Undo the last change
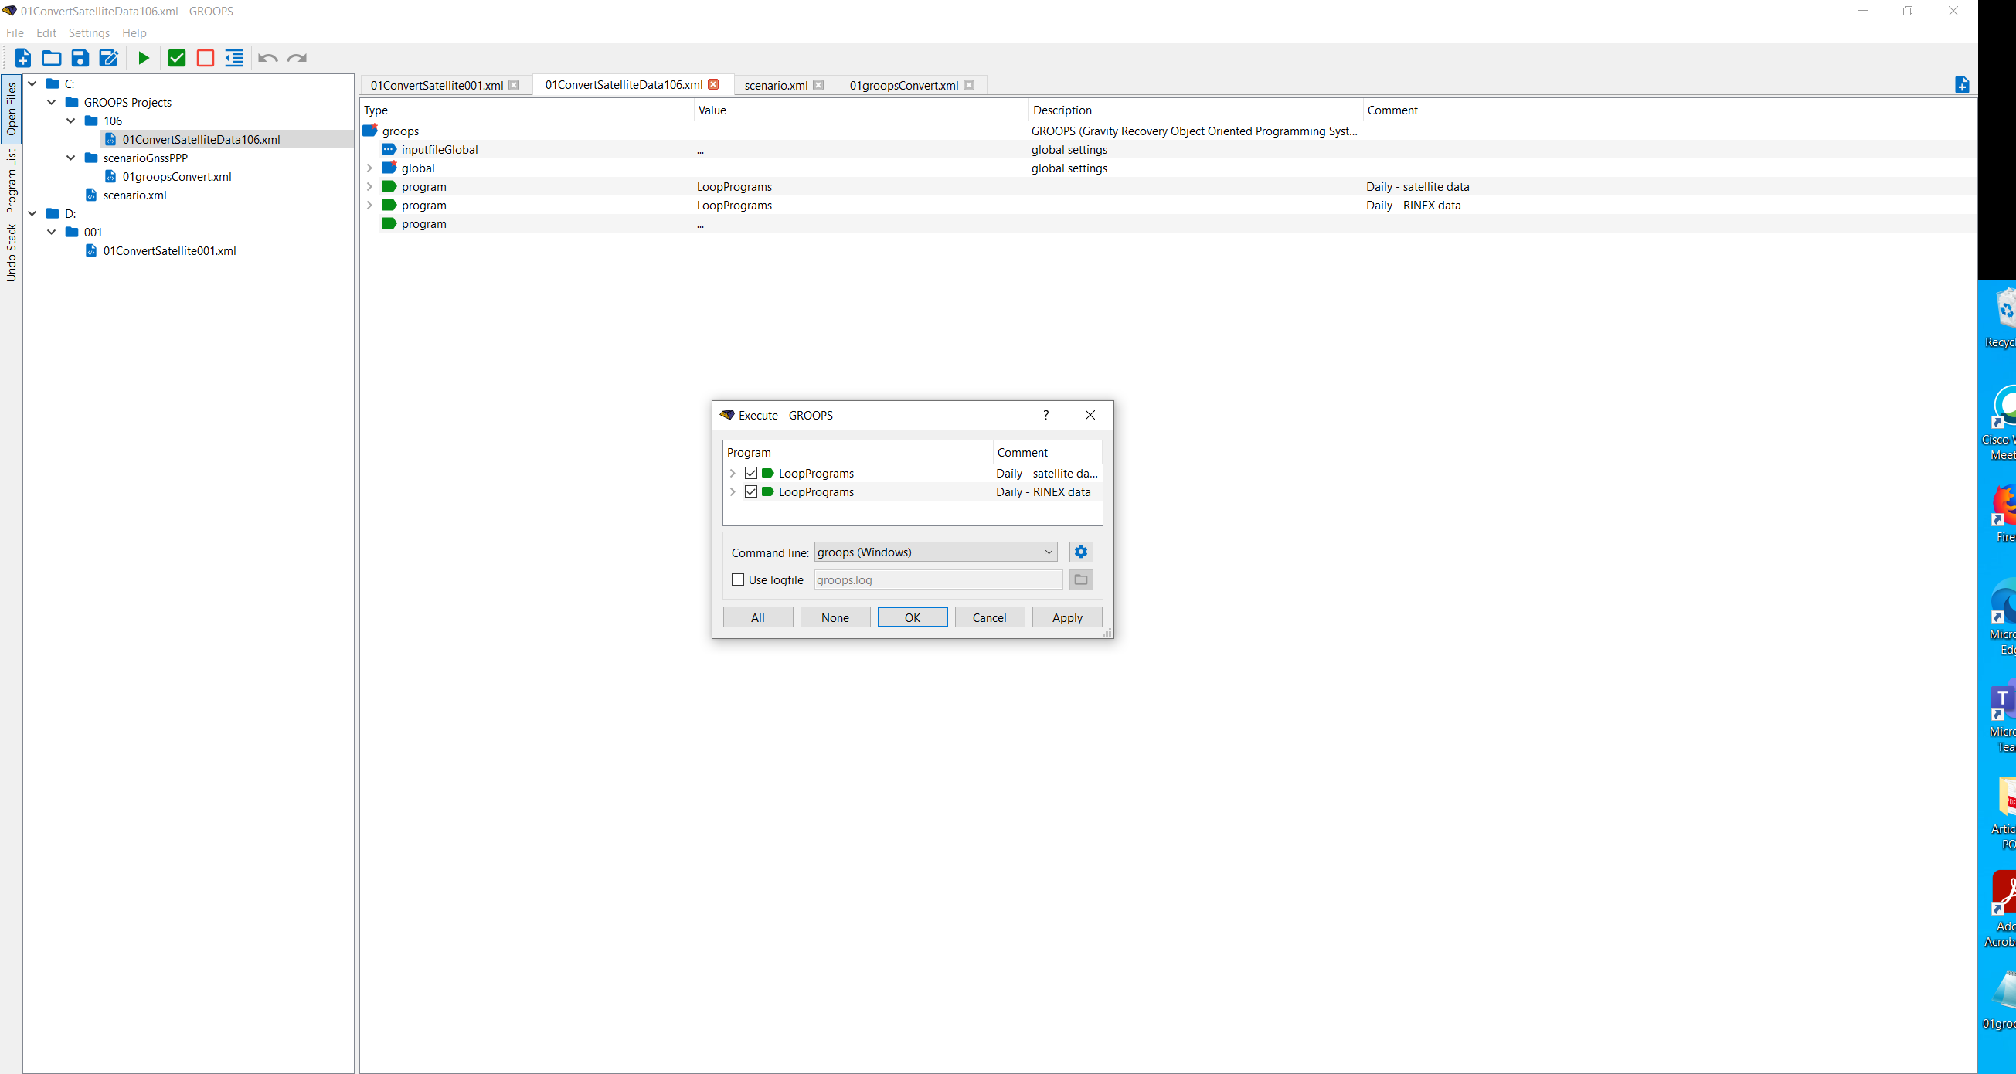The image size is (2016, 1074). coord(267,58)
